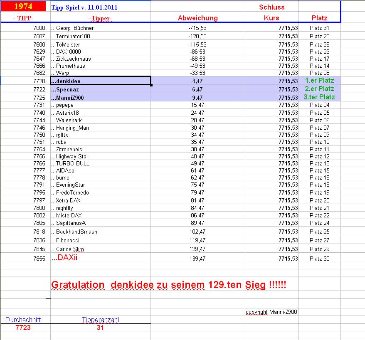Click the tip value 7855
The image size is (365, 340).
pyautogui.click(x=39, y=259)
